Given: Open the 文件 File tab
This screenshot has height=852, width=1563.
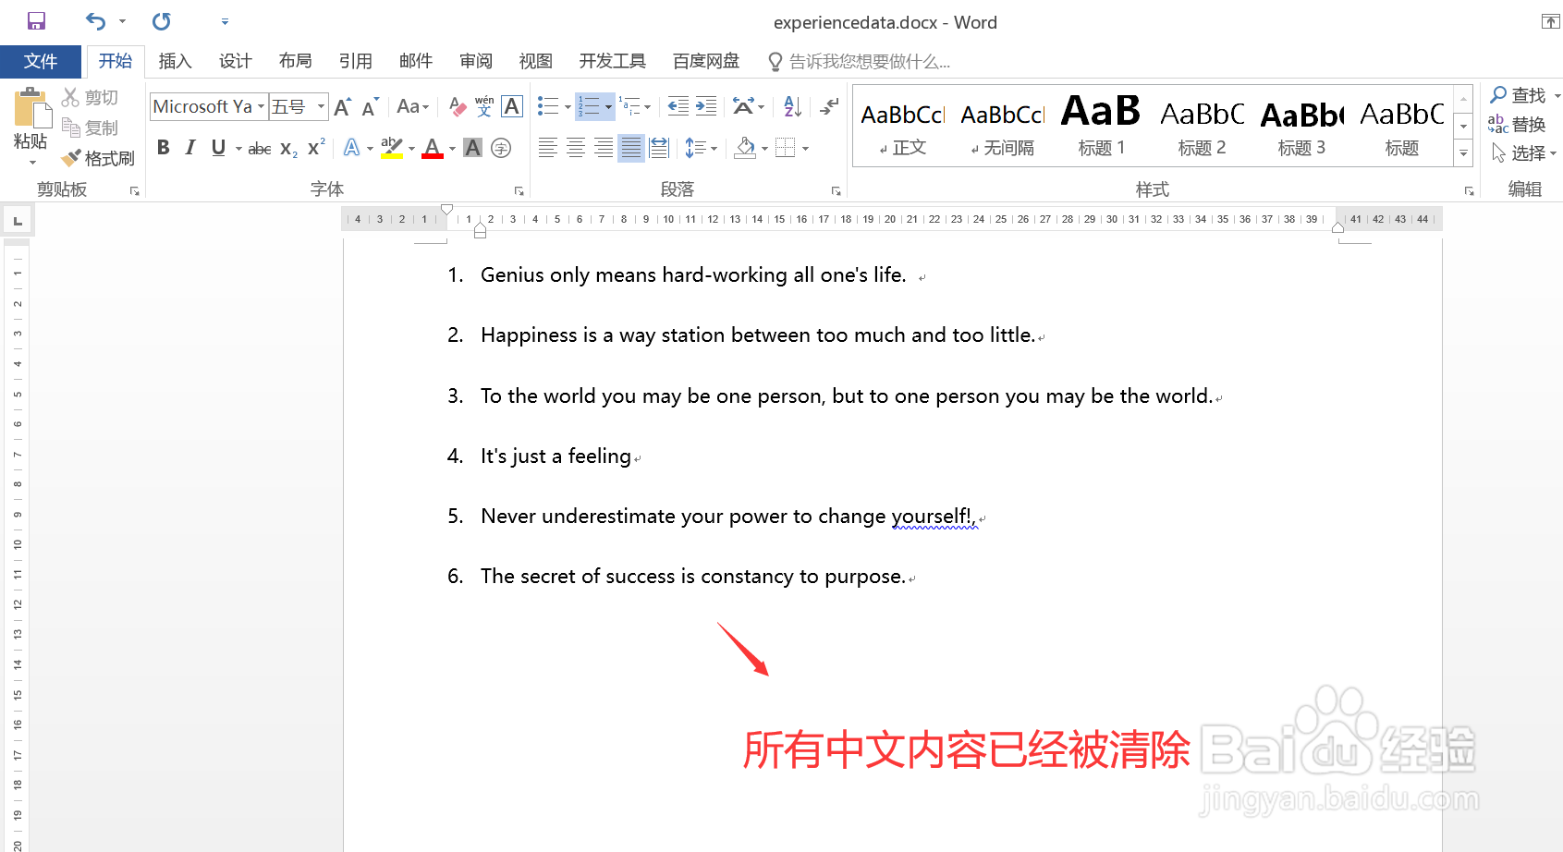Looking at the screenshot, I should tap(41, 61).
